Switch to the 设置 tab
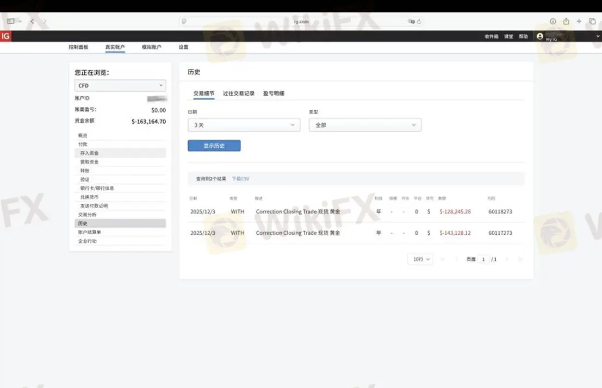Screen dimensions: 602x388 183,47
